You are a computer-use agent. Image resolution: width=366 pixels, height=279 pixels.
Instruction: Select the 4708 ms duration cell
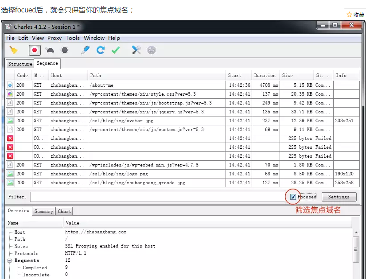(x=265, y=85)
